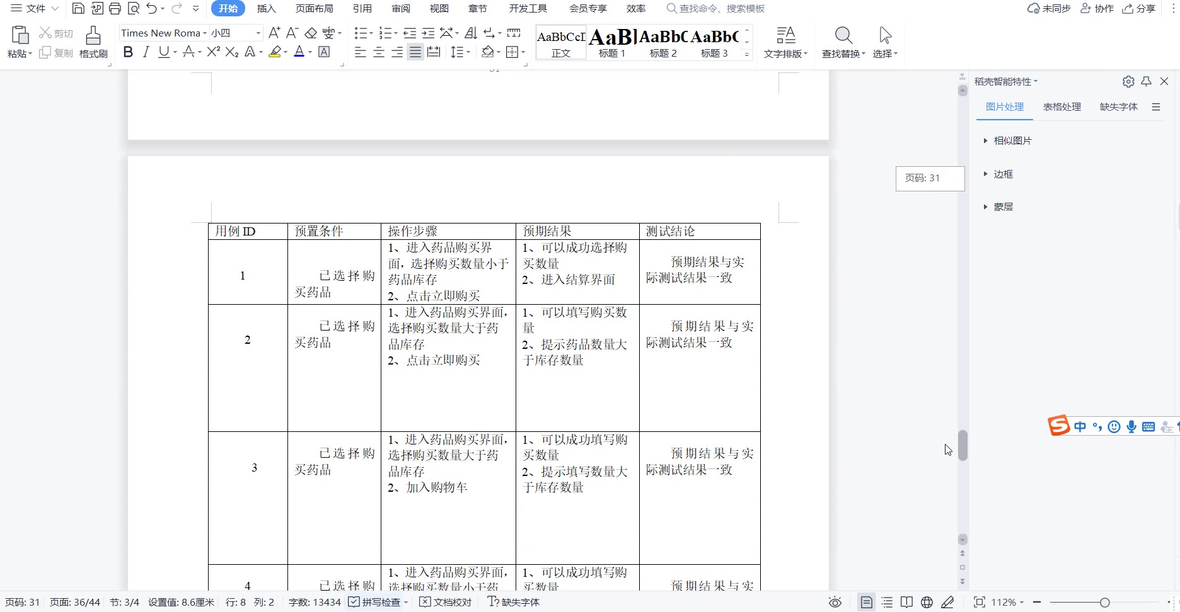Click the 未同步 sync button
The width and height of the screenshot is (1180, 612).
pyautogui.click(x=1050, y=8)
